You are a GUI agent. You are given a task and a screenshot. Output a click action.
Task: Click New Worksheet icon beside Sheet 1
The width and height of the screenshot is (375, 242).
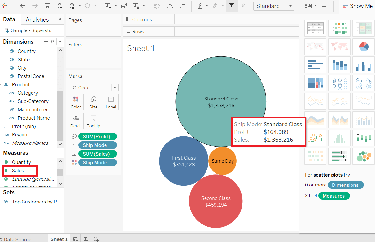pyautogui.click(x=76, y=239)
